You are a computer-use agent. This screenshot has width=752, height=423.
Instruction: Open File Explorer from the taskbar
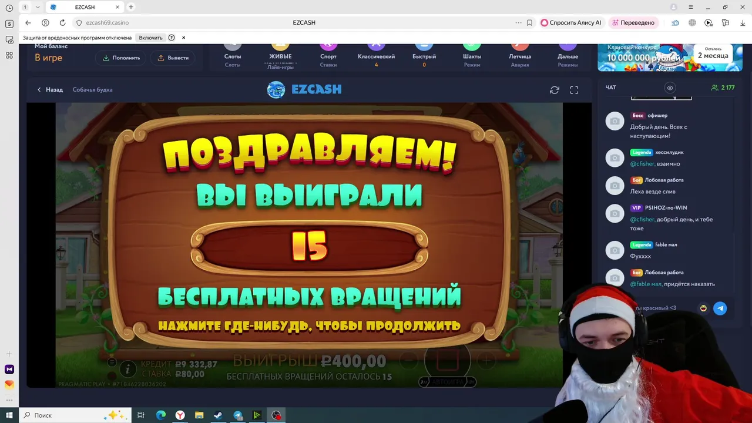click(199, 415)
